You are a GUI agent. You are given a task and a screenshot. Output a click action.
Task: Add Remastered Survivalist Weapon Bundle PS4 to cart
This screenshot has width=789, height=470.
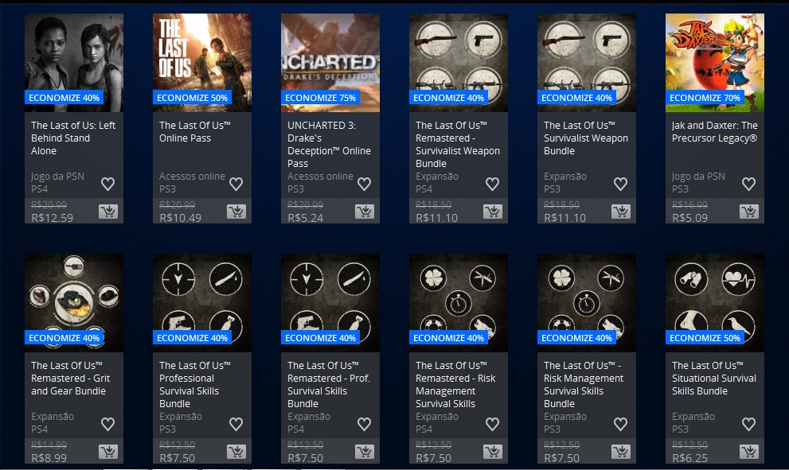[493, 212]
